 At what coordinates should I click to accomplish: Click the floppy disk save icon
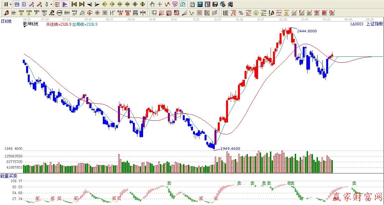click(x=215, y=4)
